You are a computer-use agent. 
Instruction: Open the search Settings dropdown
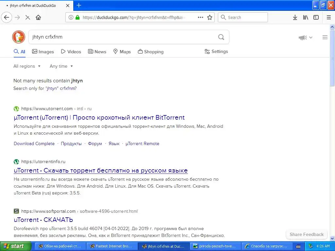(x=216, y=51)
